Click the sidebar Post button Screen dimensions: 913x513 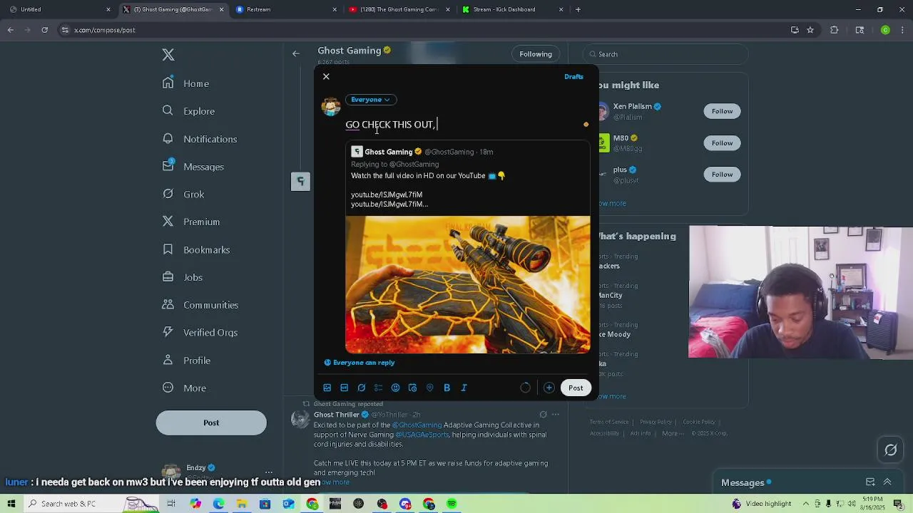pos(211,423)
